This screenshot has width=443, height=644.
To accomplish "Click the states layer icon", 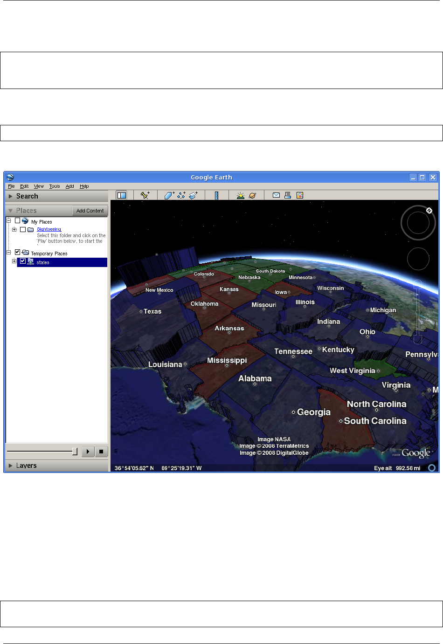I will (30, 262).
